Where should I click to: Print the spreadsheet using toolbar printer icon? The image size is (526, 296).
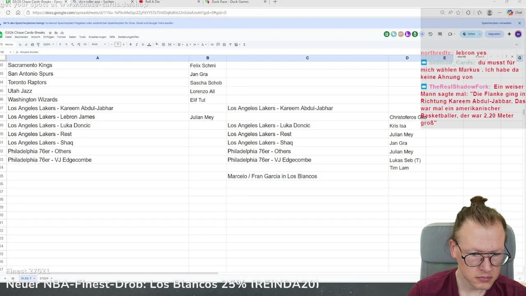coord(32,44)
